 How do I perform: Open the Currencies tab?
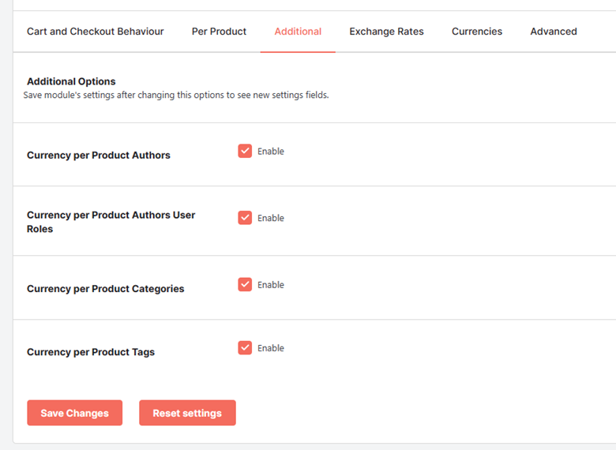pos(477,32)
